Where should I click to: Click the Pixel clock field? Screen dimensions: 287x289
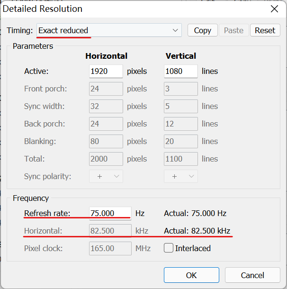pos(110,248)
